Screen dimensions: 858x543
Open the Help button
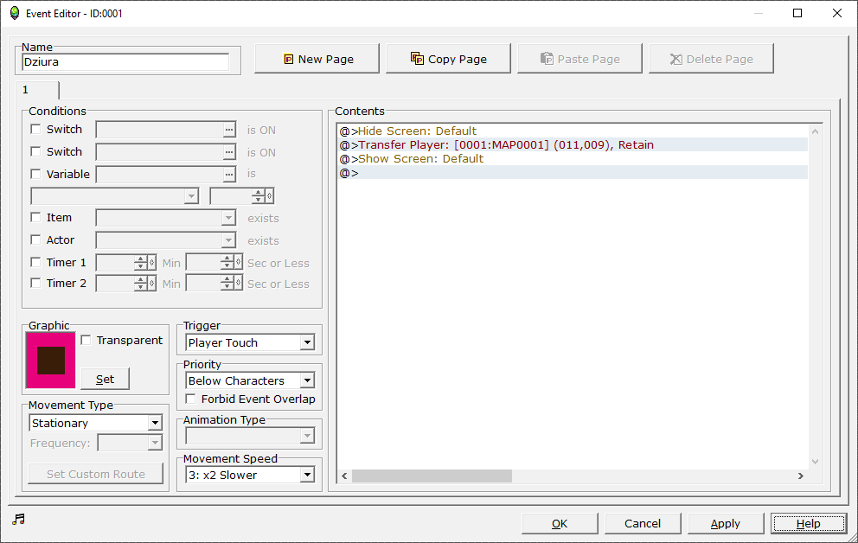coord(808,523)
